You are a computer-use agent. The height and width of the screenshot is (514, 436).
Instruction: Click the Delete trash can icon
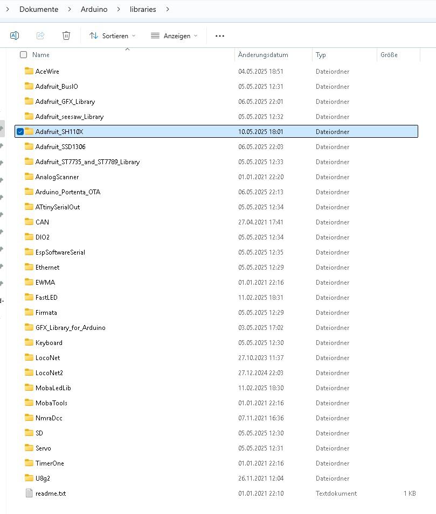pos(66,36)
